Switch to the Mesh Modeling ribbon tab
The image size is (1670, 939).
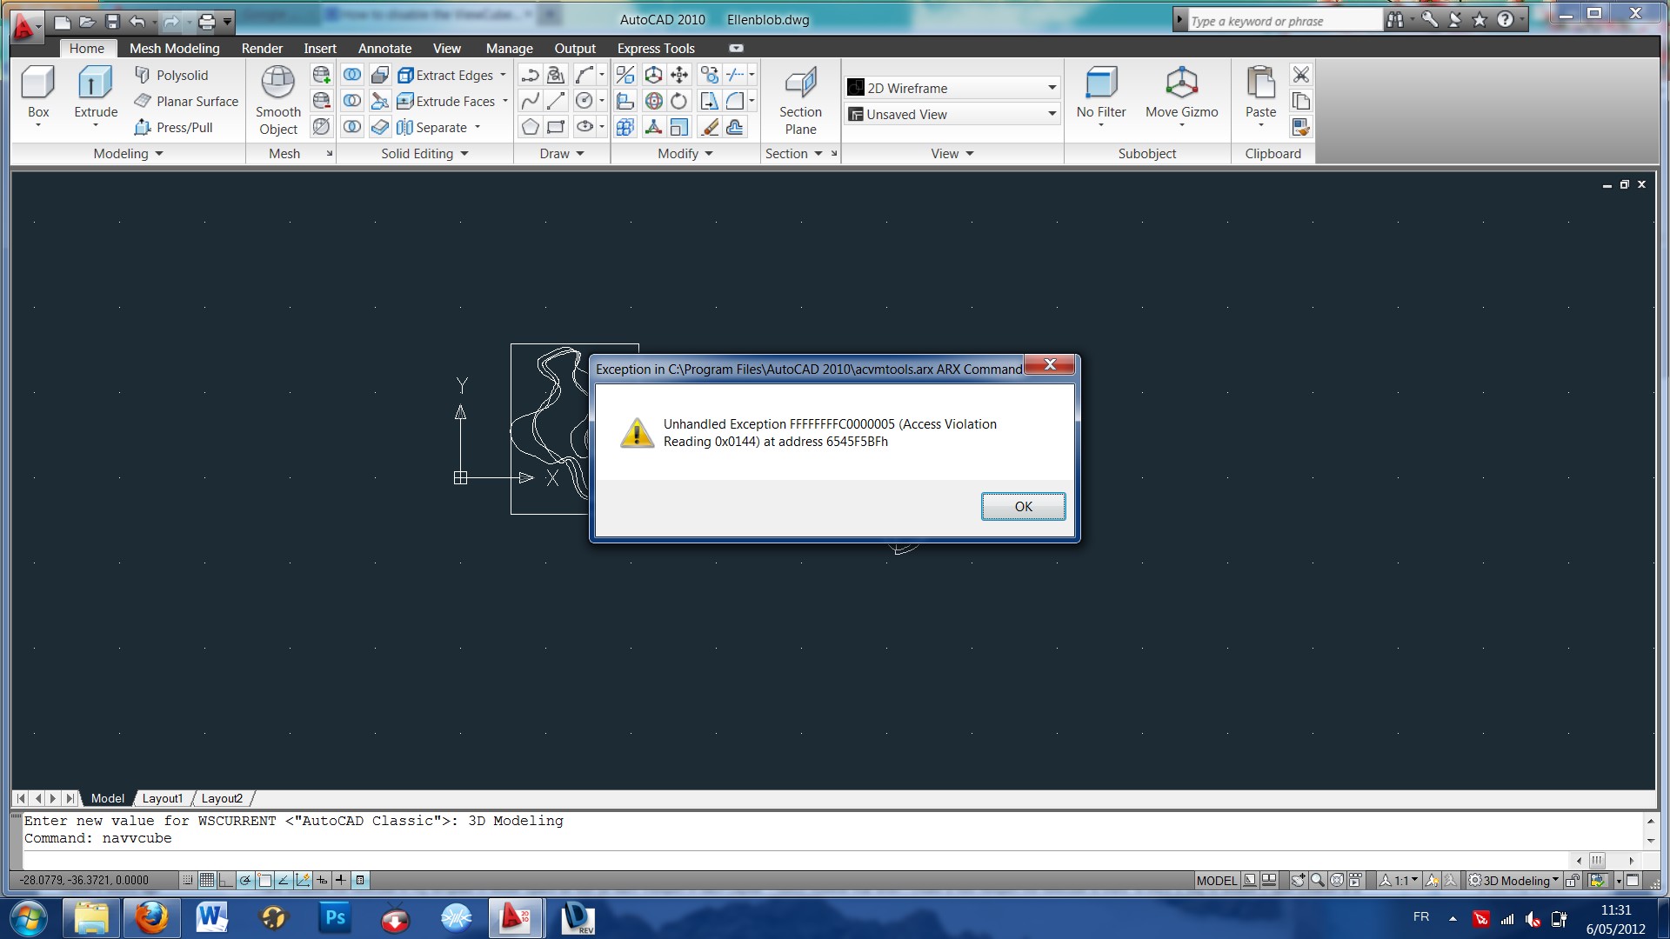[174, 48]
